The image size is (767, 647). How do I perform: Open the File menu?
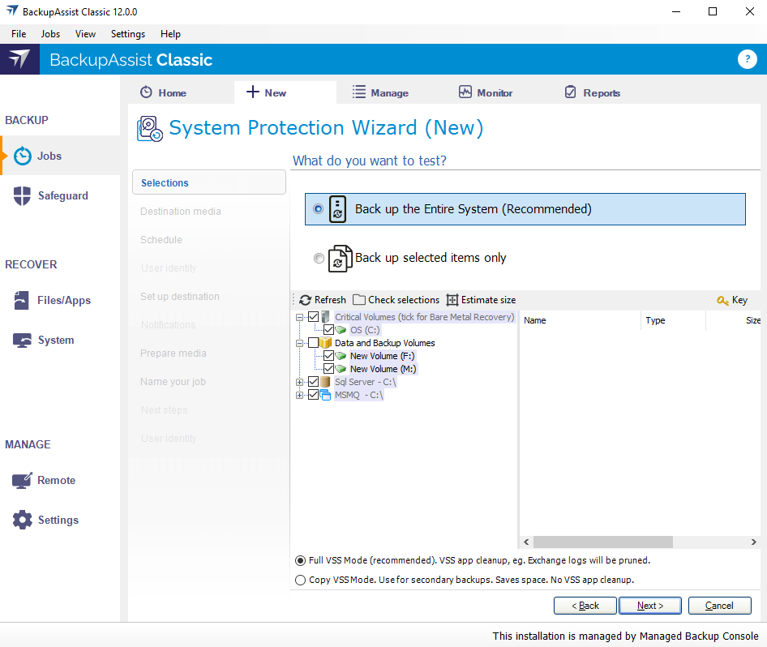(x=19, y=34)
